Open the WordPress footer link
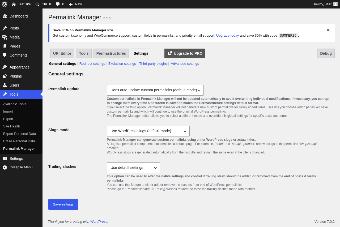This screenshot has width=340, height=227. (x=99, y=221)
